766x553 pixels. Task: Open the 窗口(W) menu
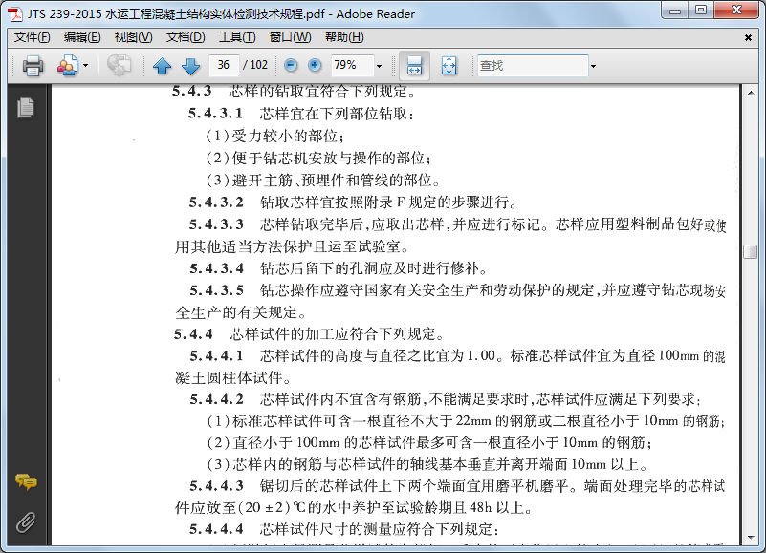[290, 37]
